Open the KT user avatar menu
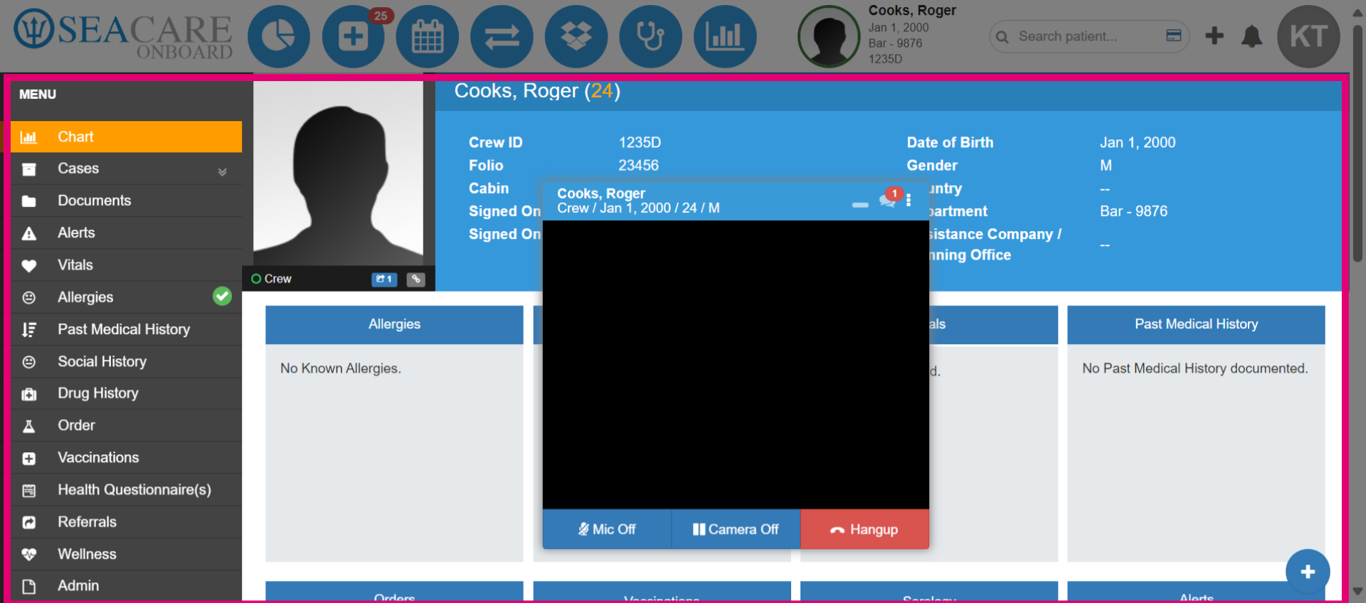Viewport: 1366px width, 603px height. click(x=1308, y=36)
